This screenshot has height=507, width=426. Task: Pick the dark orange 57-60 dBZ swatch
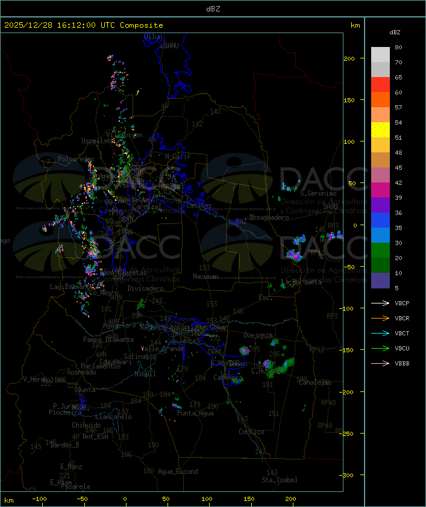pyautogui.click(x=380, y=99)
